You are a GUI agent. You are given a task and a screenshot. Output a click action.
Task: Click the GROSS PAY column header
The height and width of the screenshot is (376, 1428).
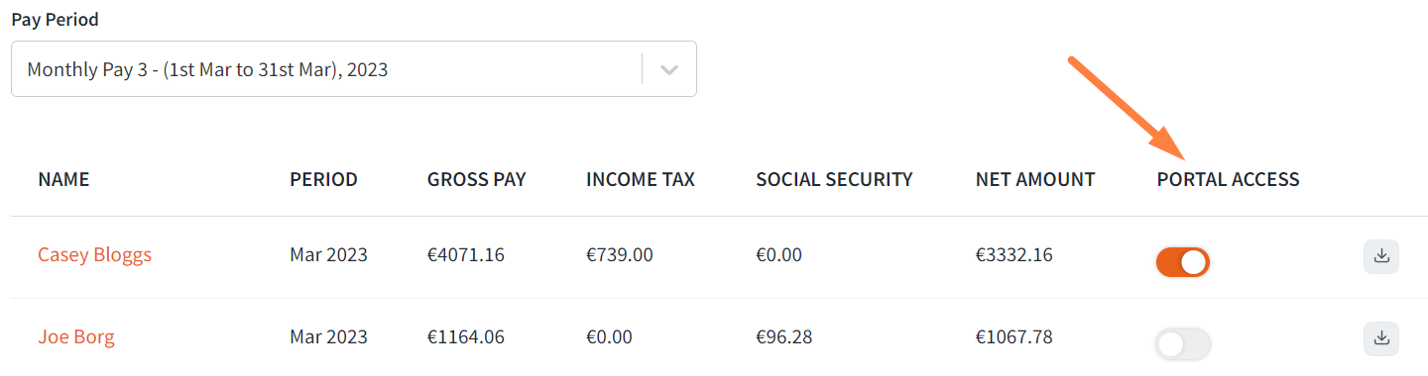click(477, 180)
